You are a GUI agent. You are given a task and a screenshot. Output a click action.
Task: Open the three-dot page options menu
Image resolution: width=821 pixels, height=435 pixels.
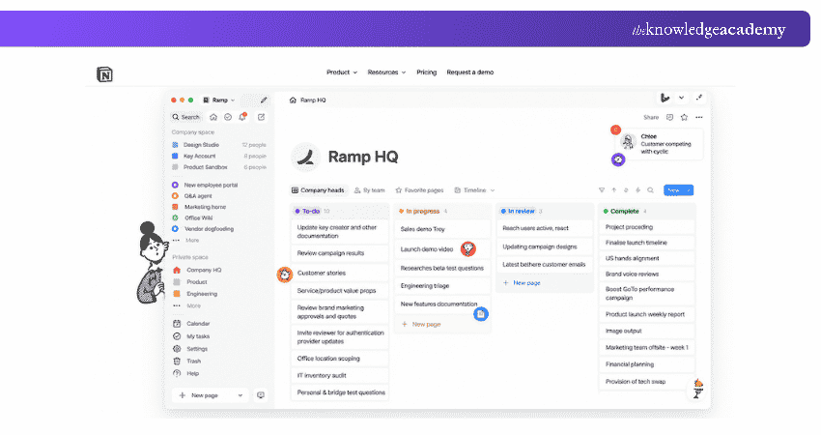[x=699, y=117]
